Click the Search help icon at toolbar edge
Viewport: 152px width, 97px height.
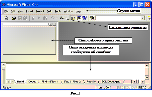149,18
